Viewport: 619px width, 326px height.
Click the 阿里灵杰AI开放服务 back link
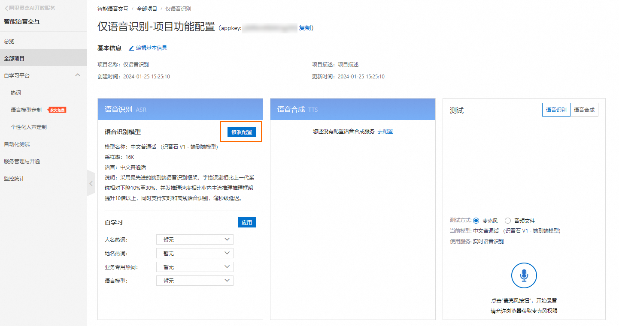(x=32, y=8)
